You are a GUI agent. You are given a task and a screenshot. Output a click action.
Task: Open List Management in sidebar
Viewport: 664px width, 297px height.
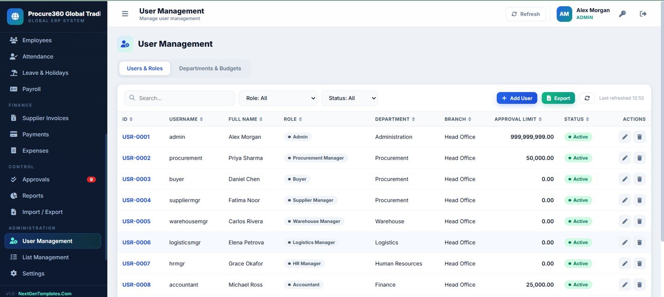click(x=53, y=257)
